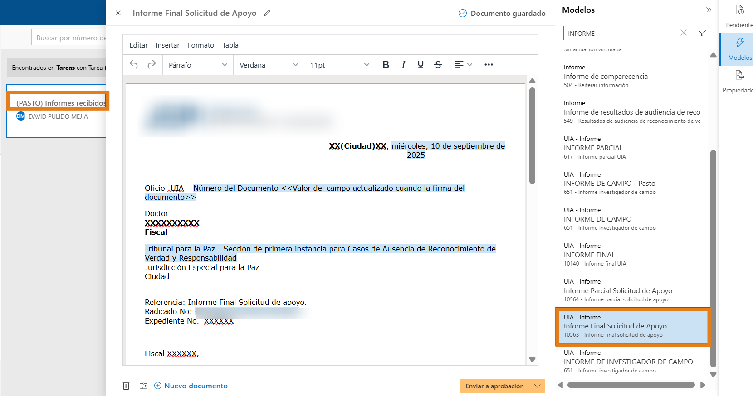Screen dimensions: 753x396
Task: Expand the arrow beside Enviar a aprobación
Action: click(x=538, y=386)
